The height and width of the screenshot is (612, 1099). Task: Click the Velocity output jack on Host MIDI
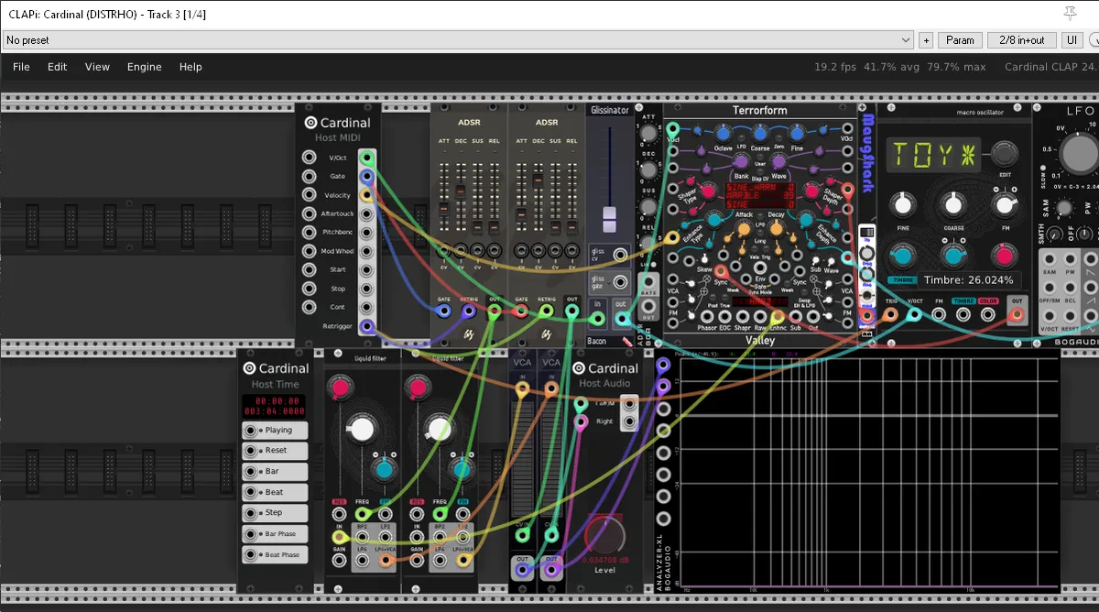point(366,195)
